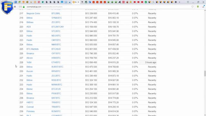Image resolution: width=206 pixels, height=116 pixels.
Task: Open the Coinrail exchange link
Action: 30,107
